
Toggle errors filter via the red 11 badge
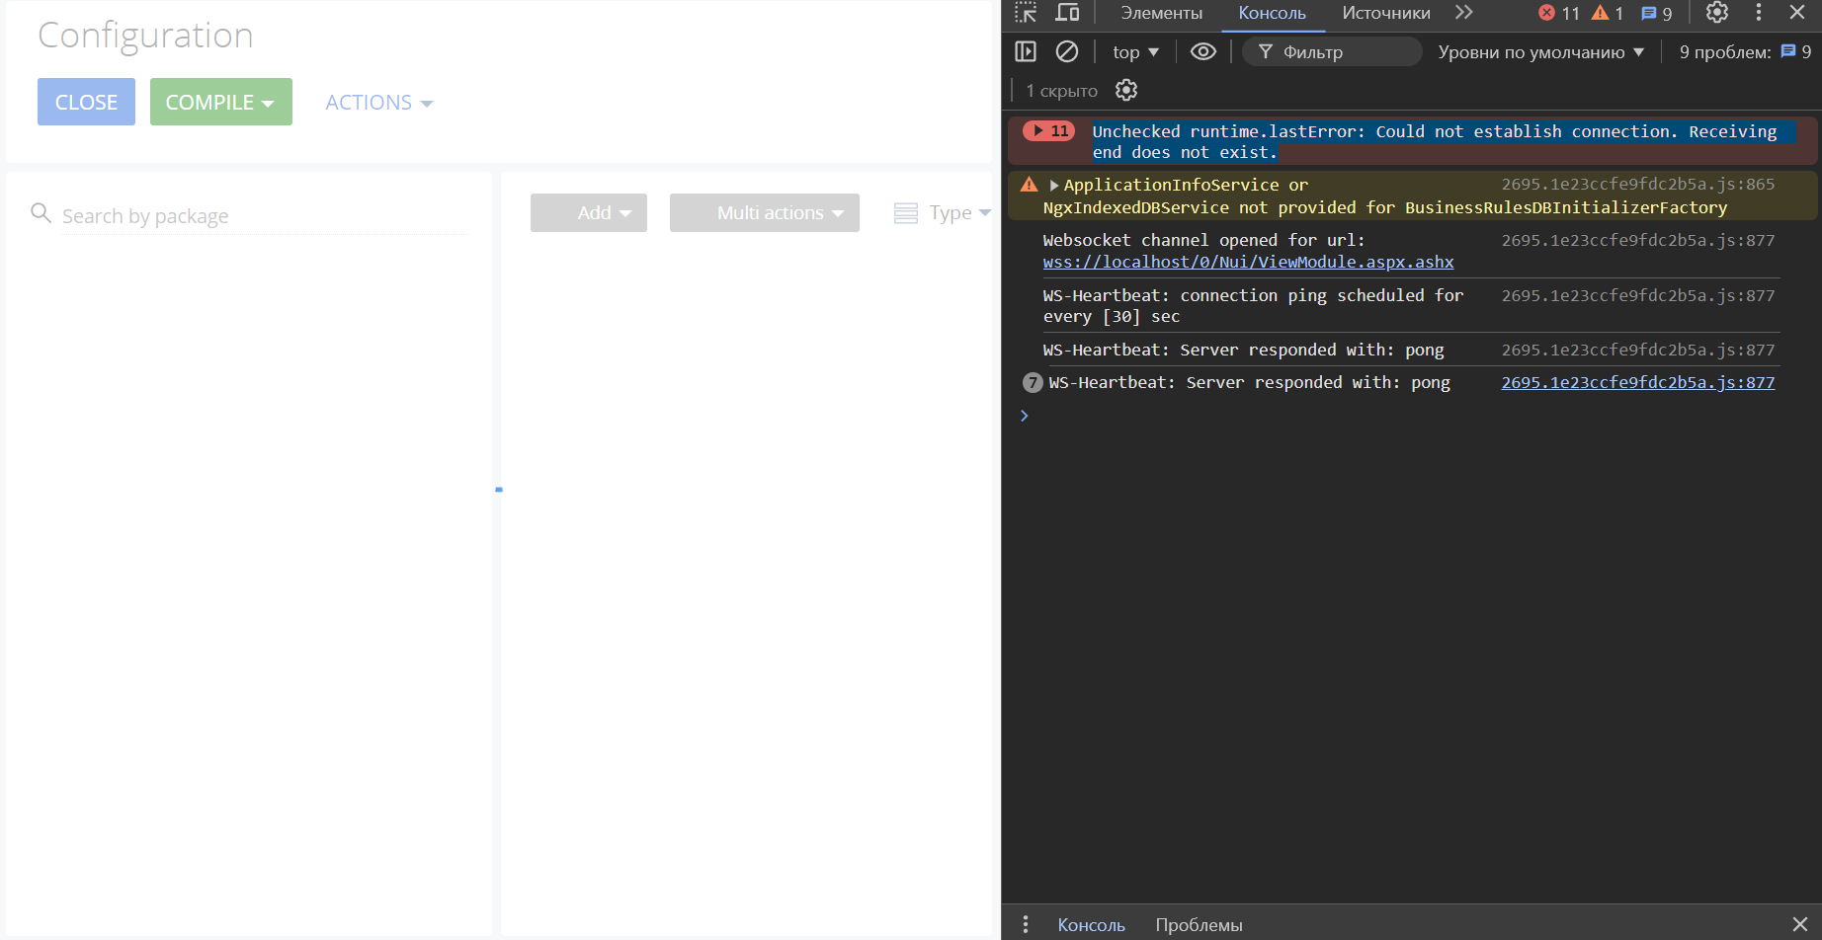(x=1556, y=13)
